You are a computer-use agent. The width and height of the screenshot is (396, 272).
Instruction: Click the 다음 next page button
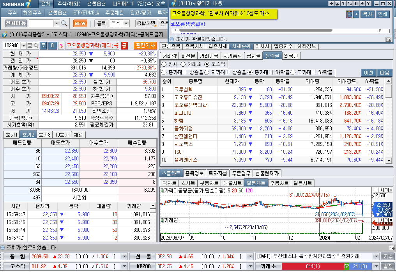point(384,73)
